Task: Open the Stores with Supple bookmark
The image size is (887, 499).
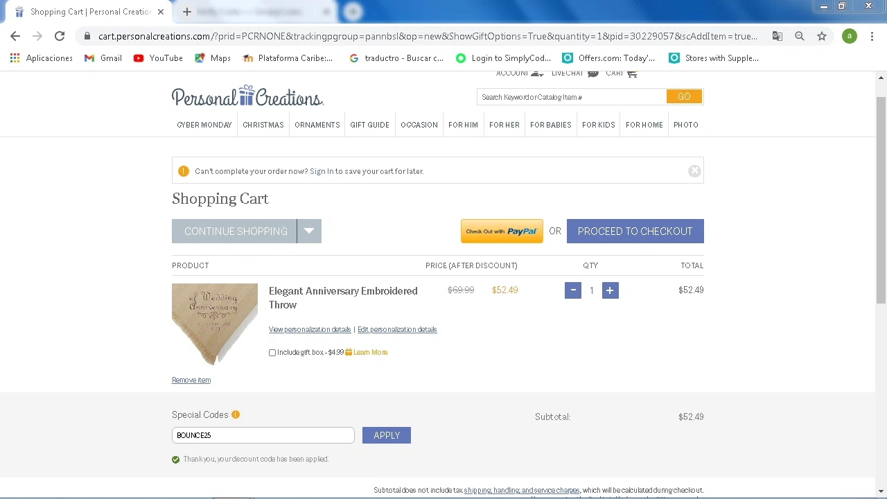Action: 714,58
